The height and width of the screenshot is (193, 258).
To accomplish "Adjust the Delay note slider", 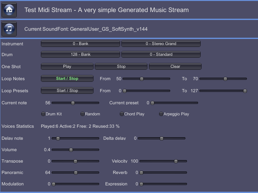I will pyautogui.click(x=75, y=138).
